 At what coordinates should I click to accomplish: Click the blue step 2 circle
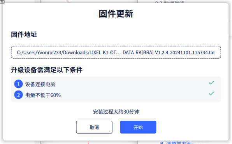click(x=19, y=95)
